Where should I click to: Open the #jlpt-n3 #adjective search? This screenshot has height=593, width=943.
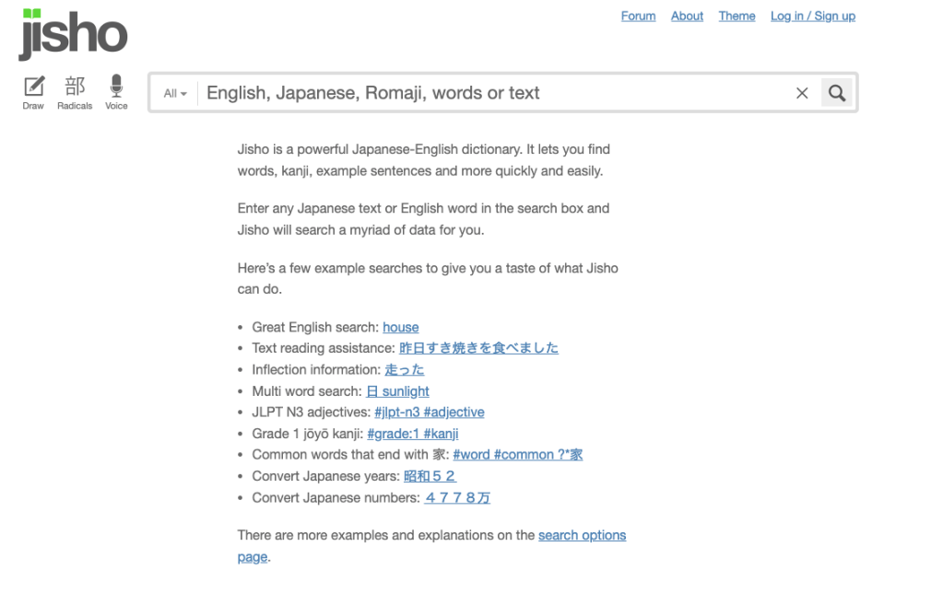click(430, 412)
